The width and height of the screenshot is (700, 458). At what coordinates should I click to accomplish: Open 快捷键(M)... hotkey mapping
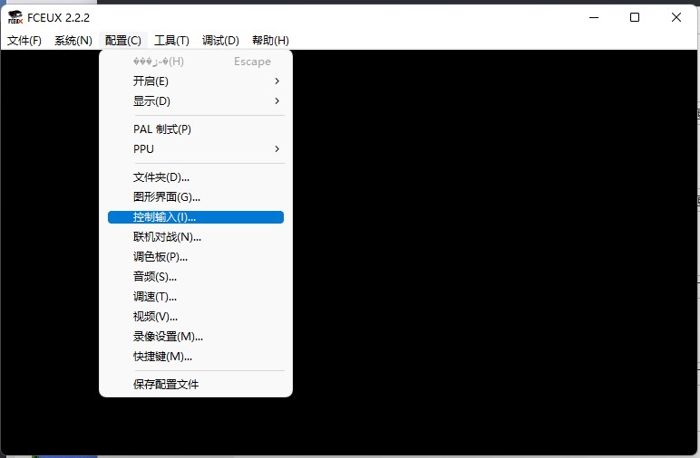[196, 357]
